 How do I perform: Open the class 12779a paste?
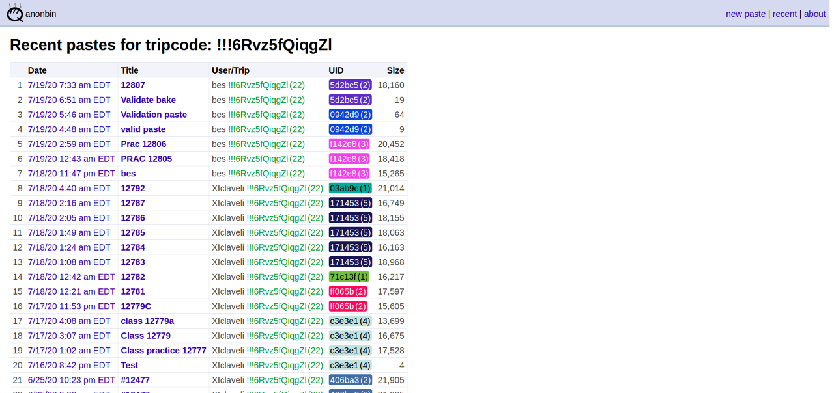(147, 321)
